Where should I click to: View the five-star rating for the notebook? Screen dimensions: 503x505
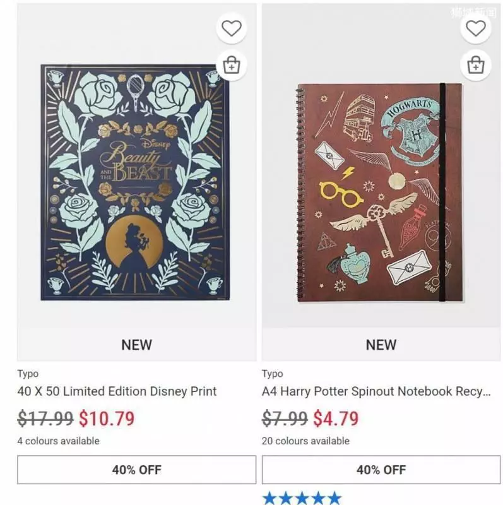coord(302,498)
